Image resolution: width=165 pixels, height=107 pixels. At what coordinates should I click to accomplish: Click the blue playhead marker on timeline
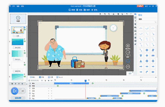coord(86,81)
